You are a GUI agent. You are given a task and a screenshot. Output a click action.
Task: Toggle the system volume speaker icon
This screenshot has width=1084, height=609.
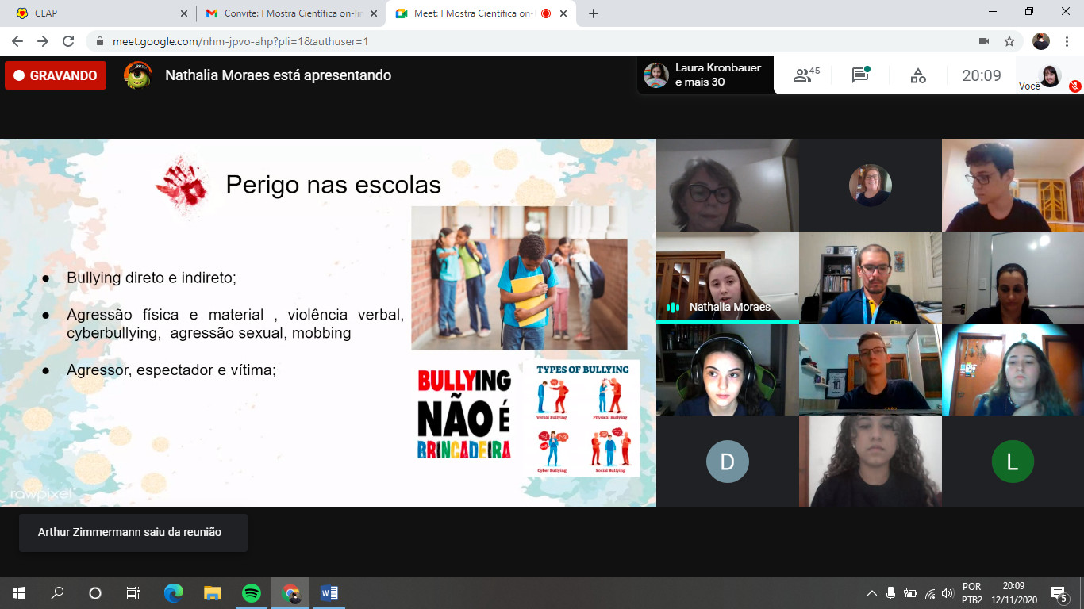pos(947,593)
